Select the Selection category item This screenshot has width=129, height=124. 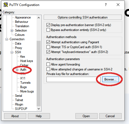21,30
